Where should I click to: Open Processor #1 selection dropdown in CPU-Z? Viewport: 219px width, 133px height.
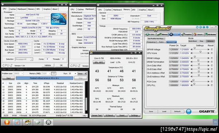tap(24, 59)
